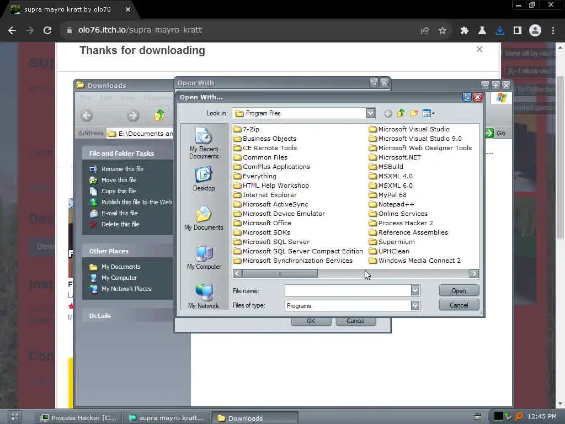Open the View Menu icon in dialog
This screenshot has width=565, height=424.
coord(428,114)
